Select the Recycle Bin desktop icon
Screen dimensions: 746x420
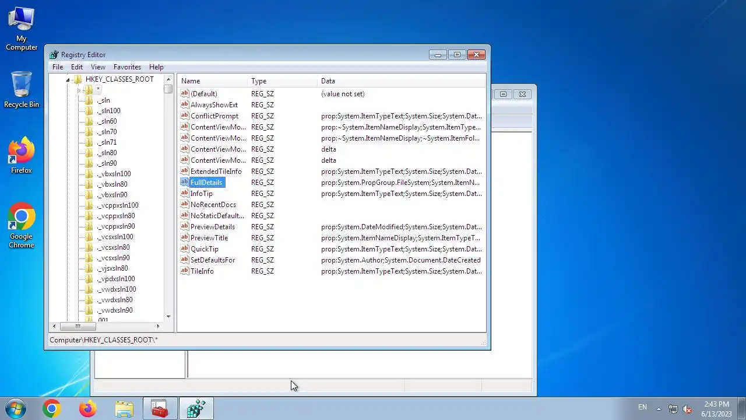[x=22, y=89]
